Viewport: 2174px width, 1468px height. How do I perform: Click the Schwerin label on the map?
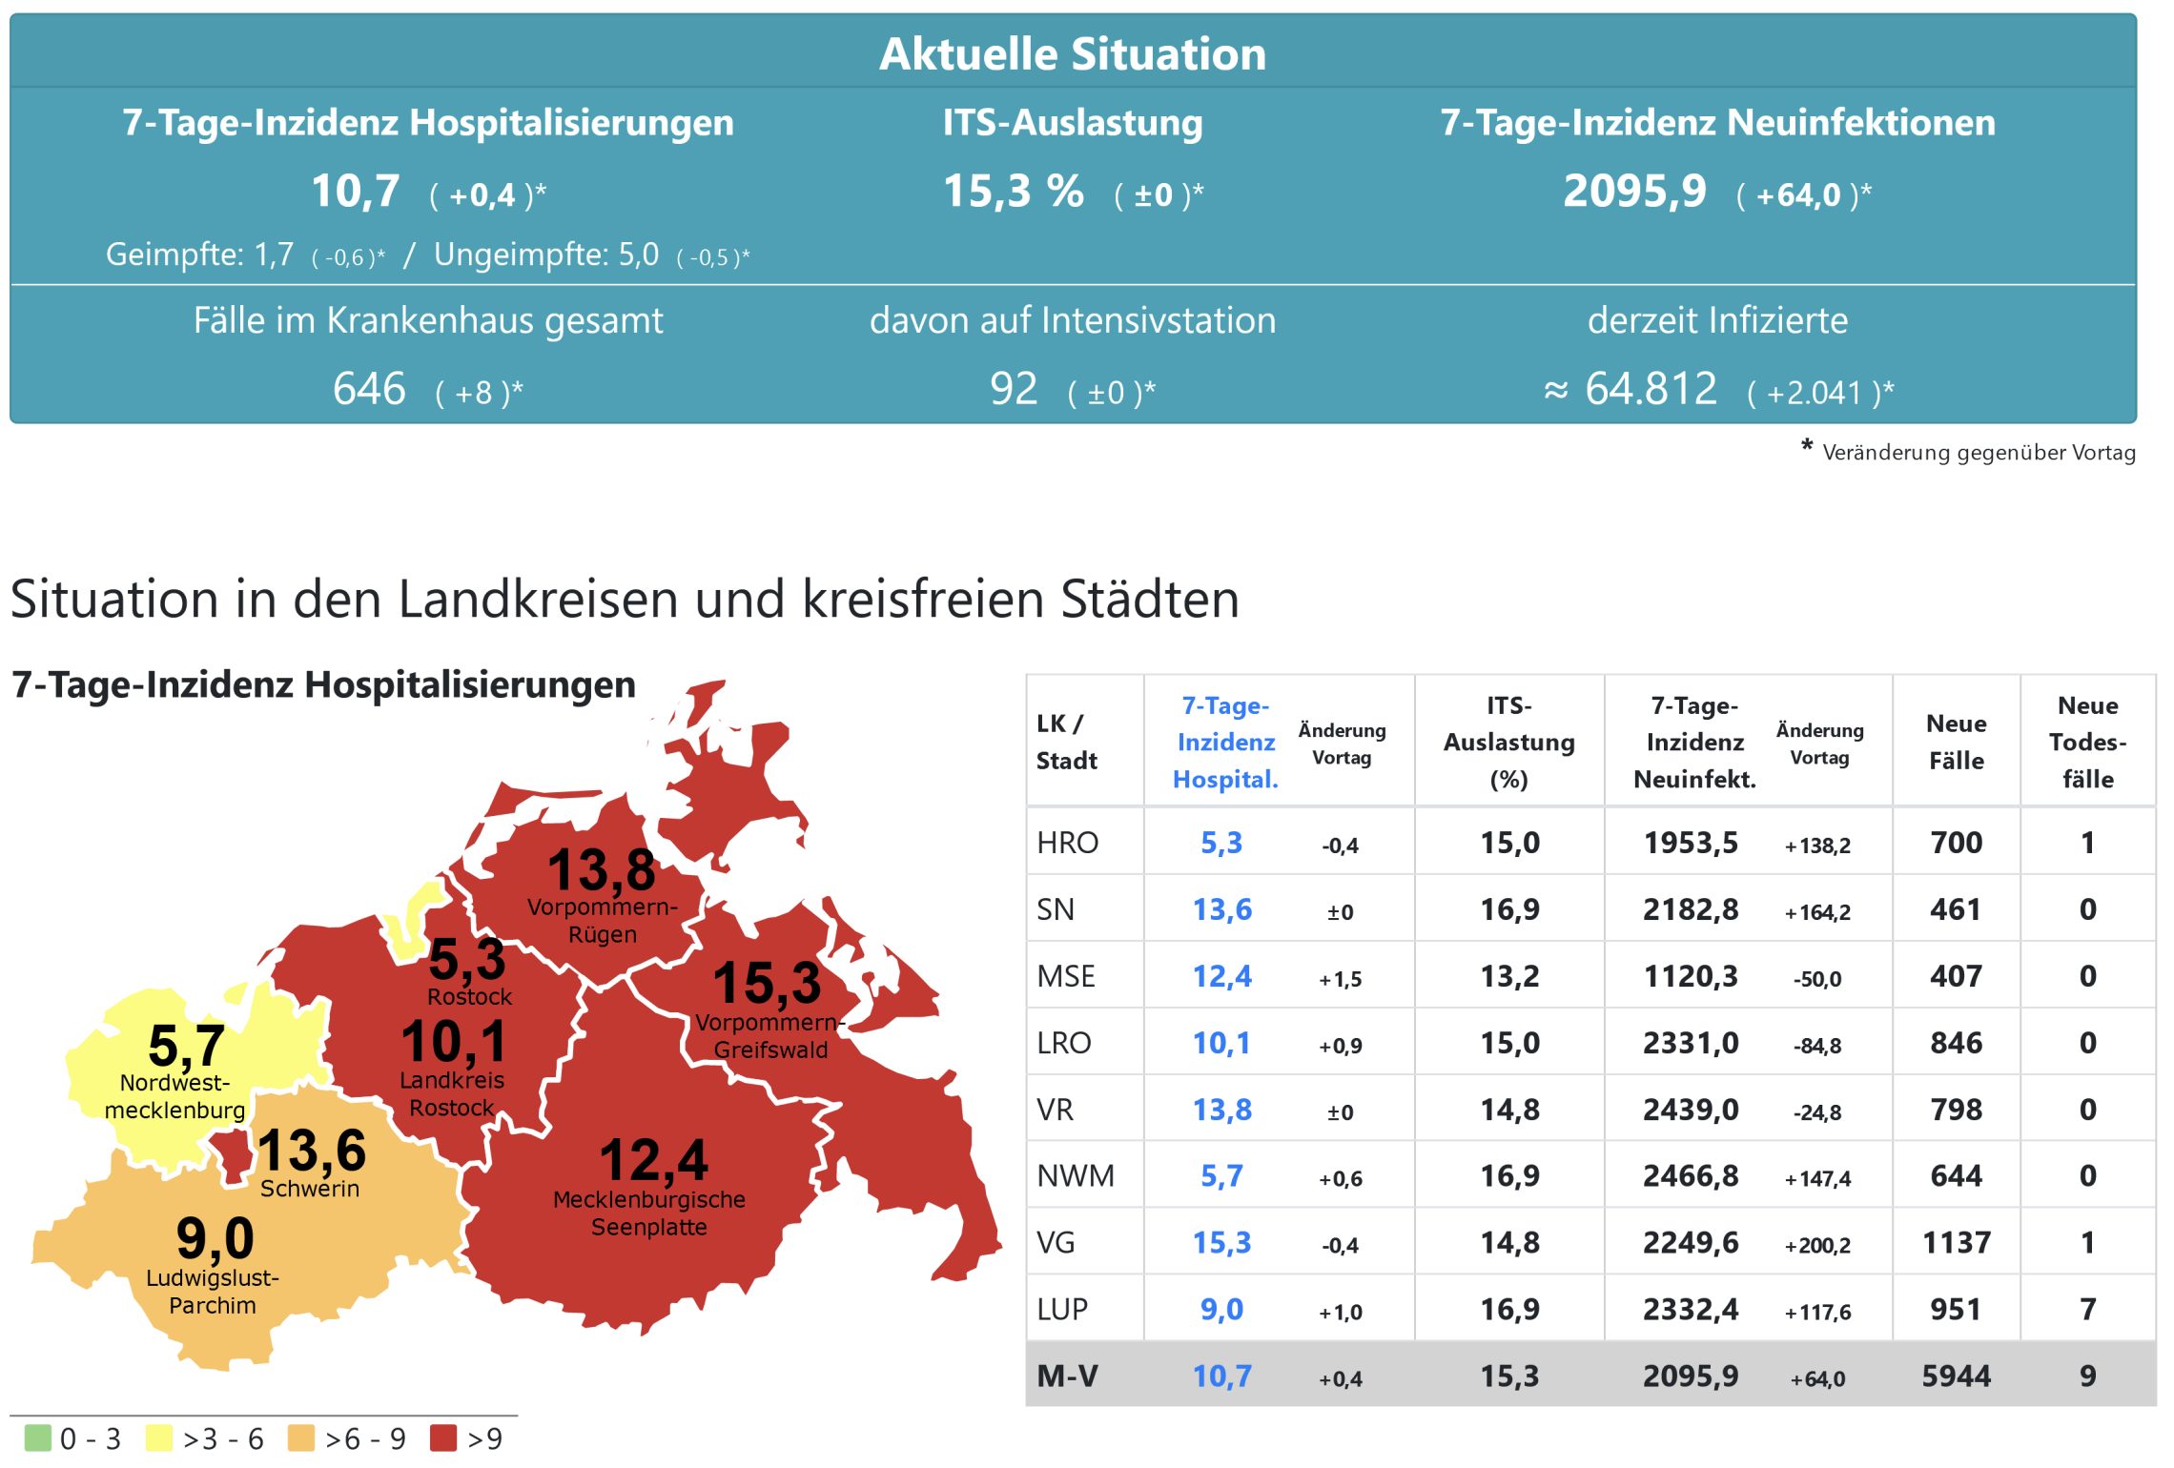(310, 1189)
